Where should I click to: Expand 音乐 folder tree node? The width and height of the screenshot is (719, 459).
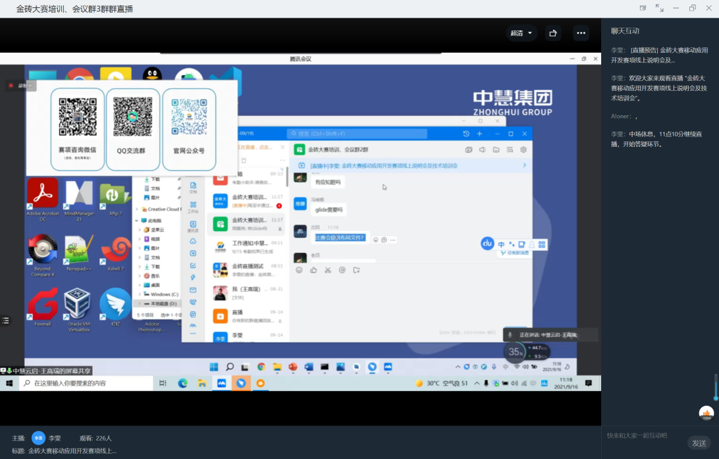[x=140, y=276]
